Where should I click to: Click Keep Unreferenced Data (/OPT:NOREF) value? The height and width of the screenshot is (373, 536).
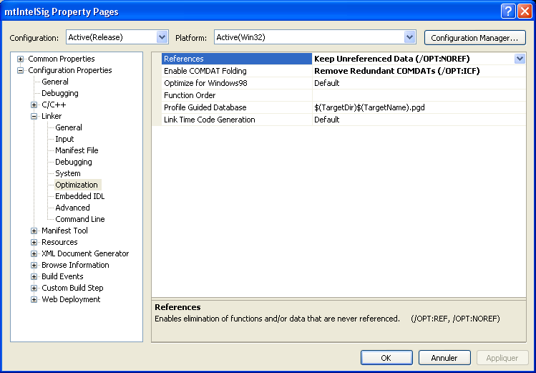(391, 59)
